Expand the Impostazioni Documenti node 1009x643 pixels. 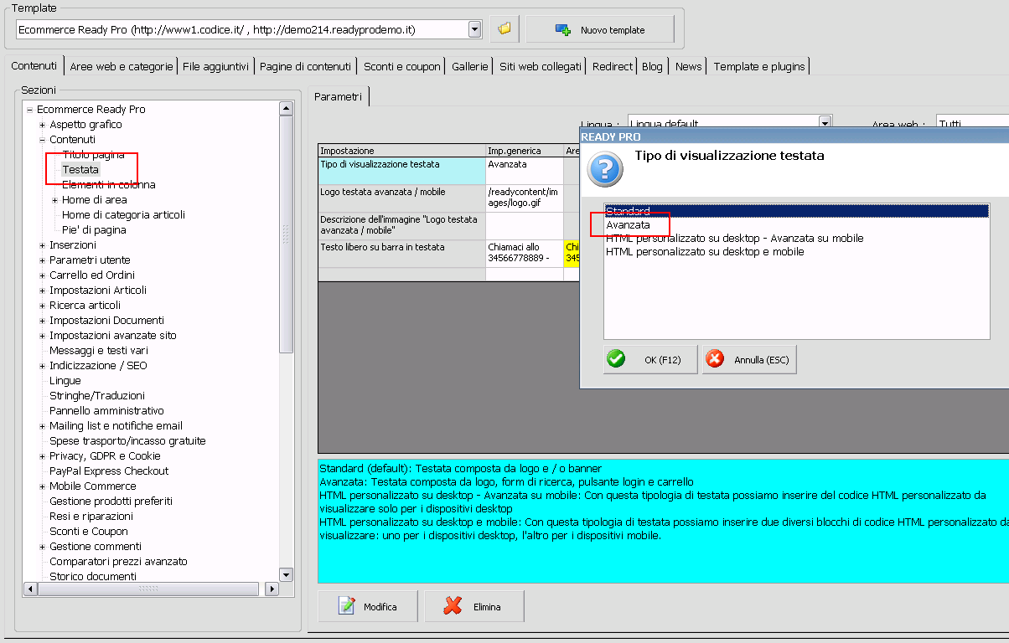42,321
